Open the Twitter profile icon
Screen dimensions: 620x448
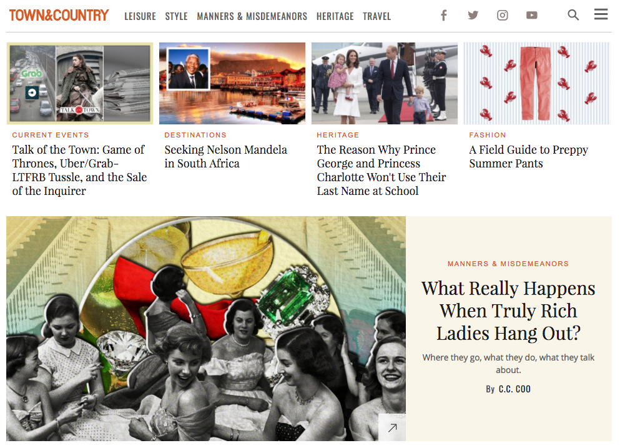point(473,16)
